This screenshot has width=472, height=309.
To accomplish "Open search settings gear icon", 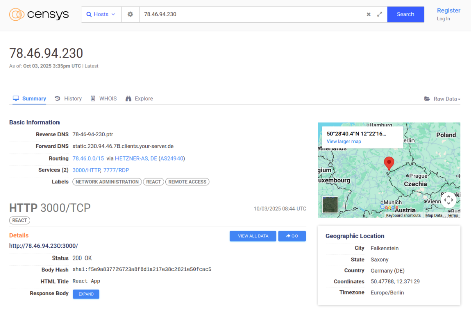I will [x=130, y=14].
